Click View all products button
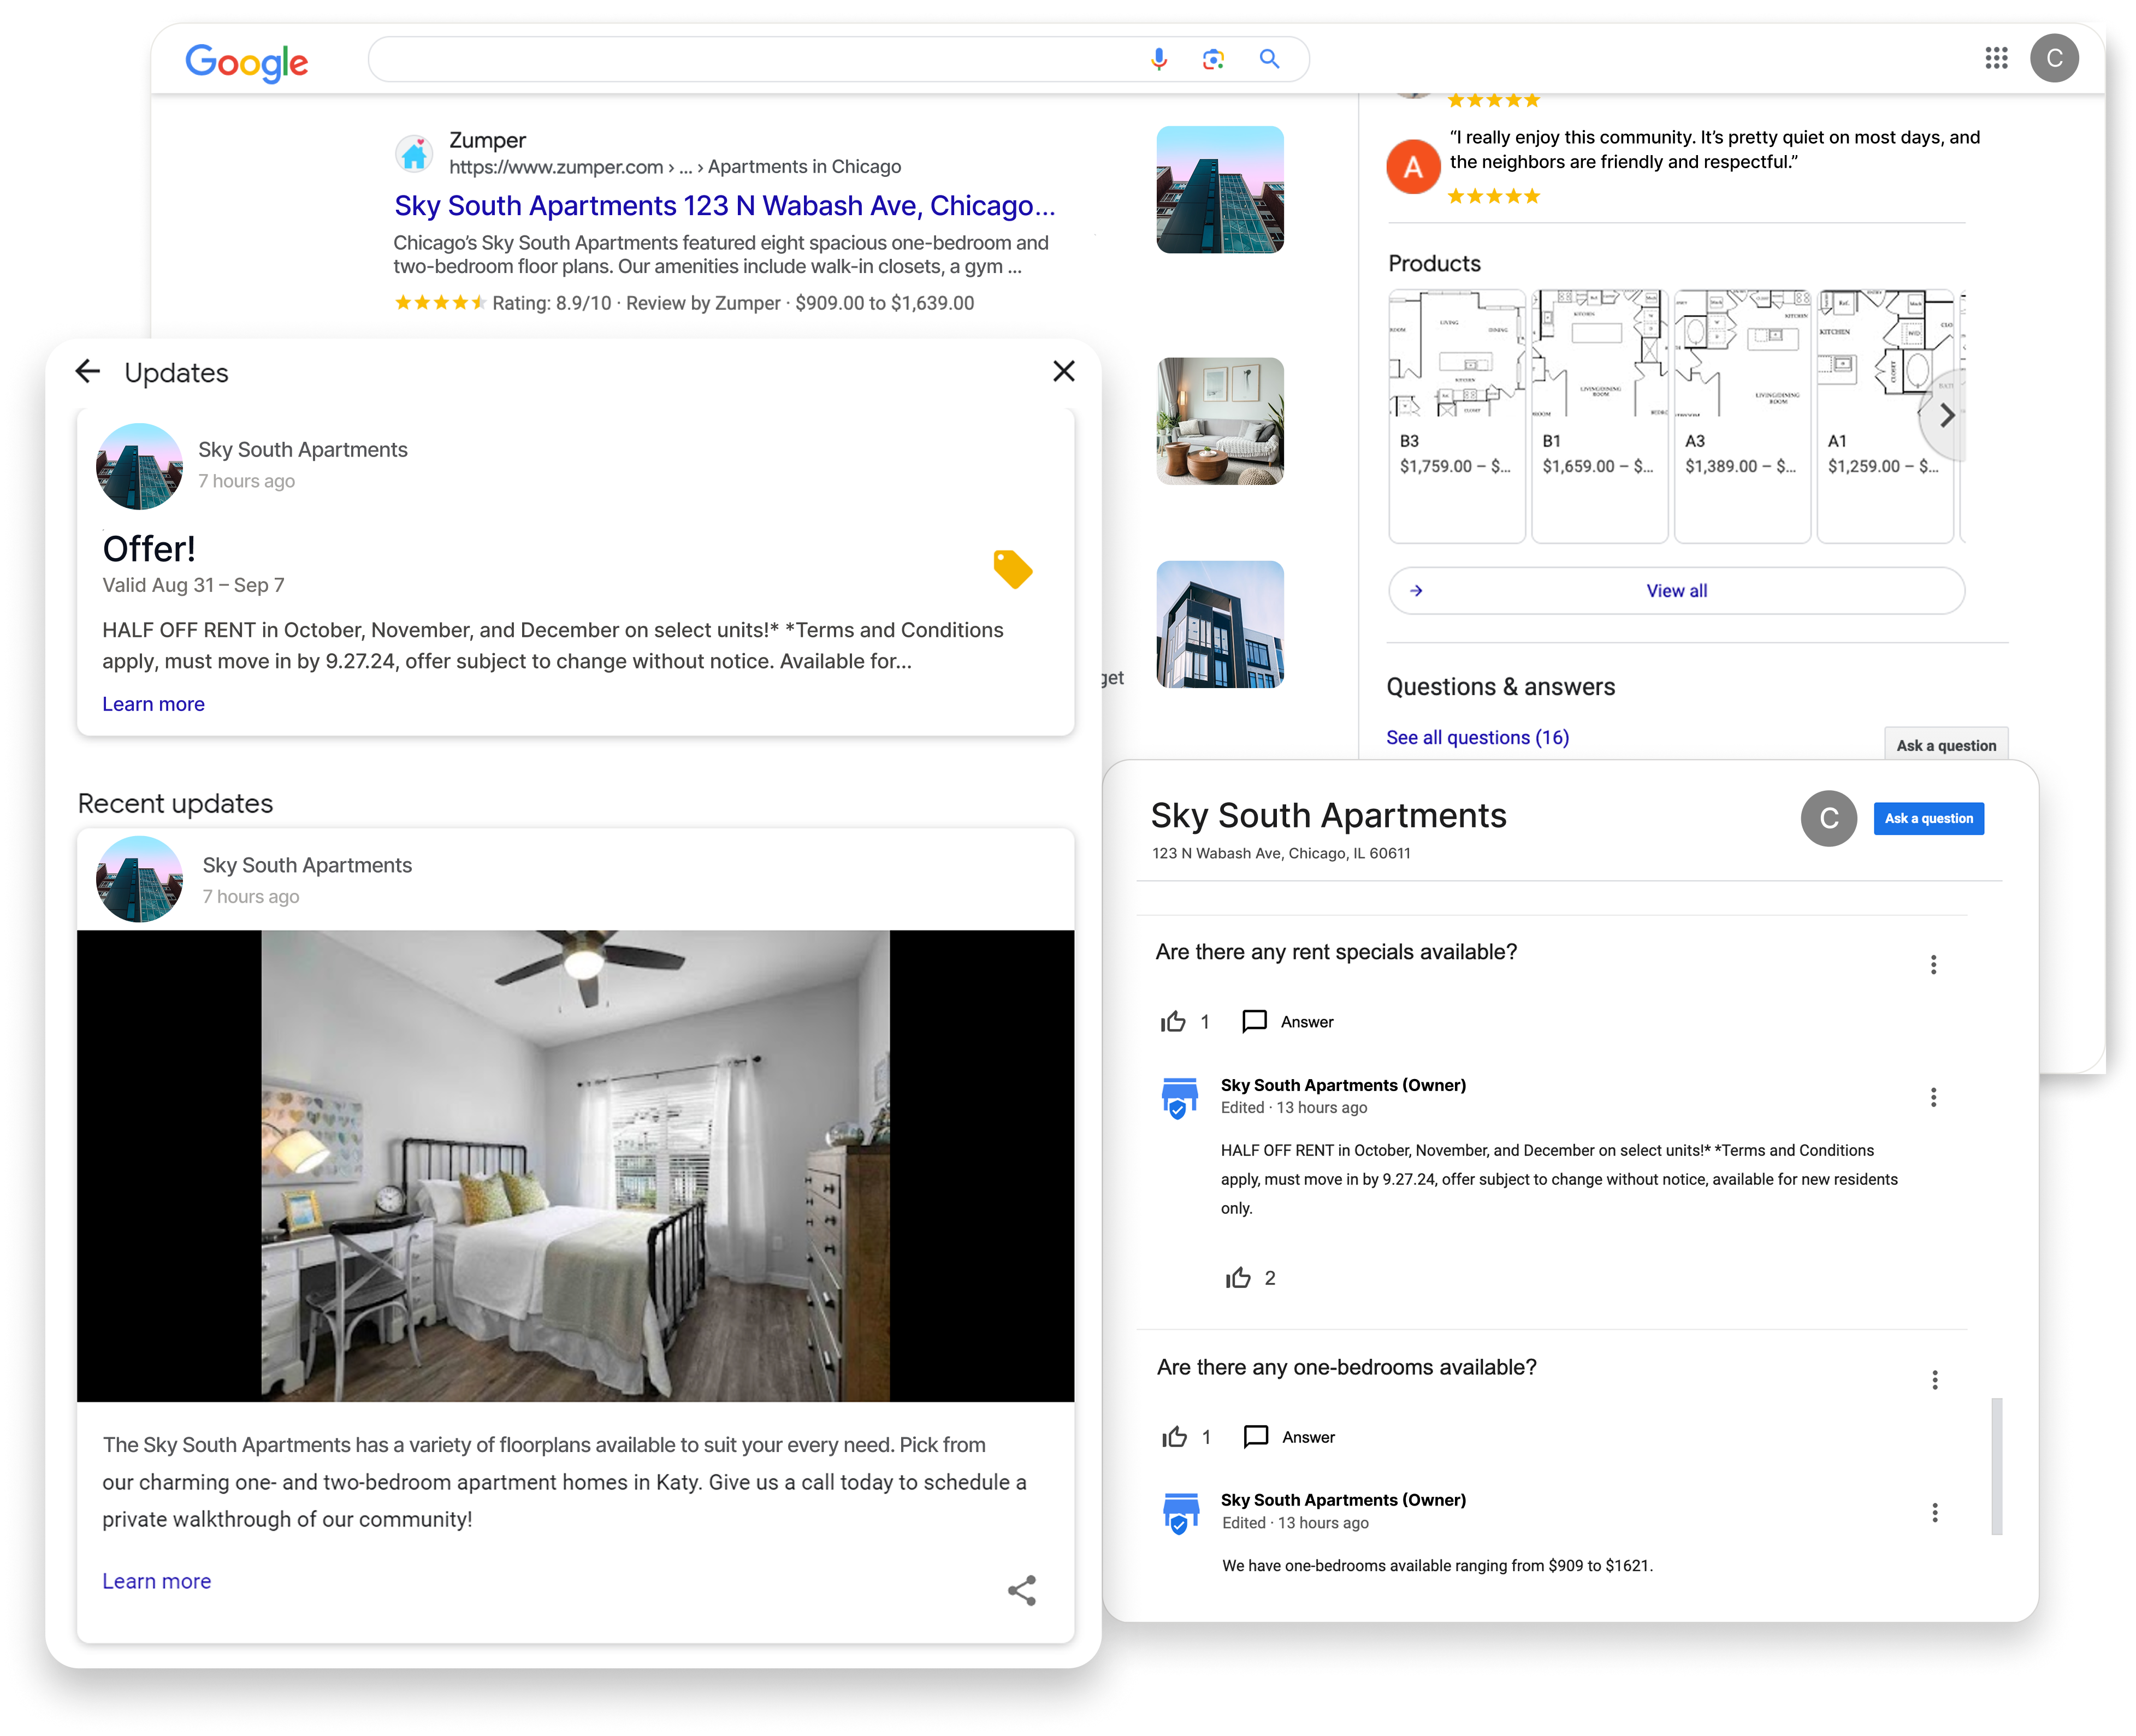This screenshot has width=2136, height=1736. coord(1676,591)
